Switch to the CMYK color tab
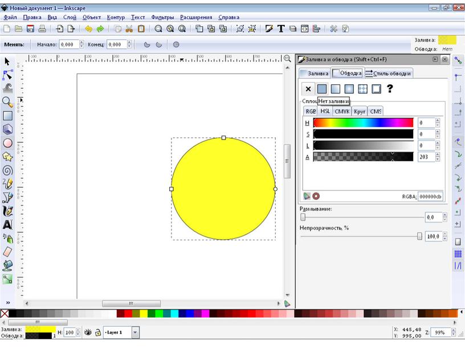Image resolution: width=465 pixels, height=349 pixels. pyautogui.click(x=342, y=112)
